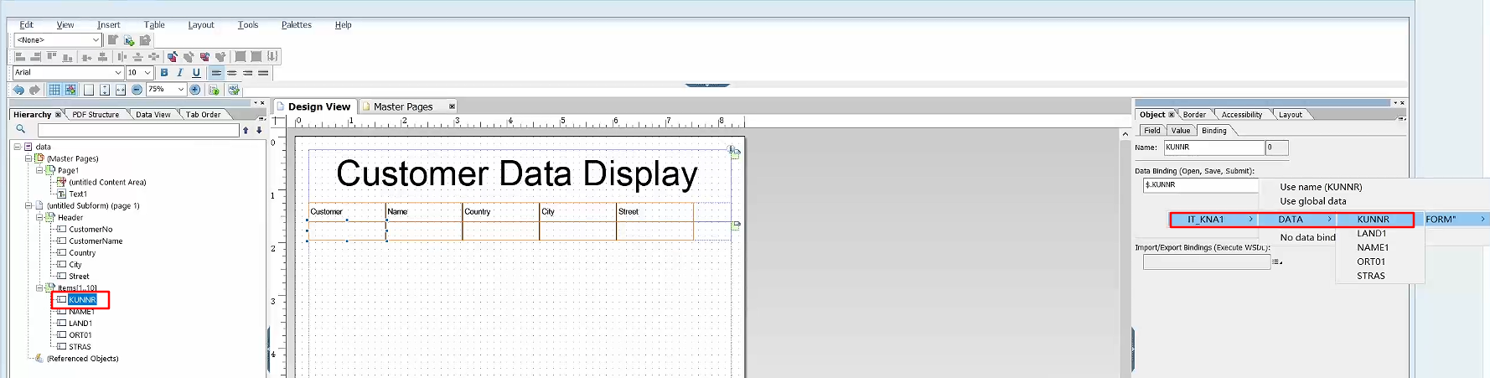Open the Arial font dropdown
Screen dimensions: 1490x378
click(117, 73)
